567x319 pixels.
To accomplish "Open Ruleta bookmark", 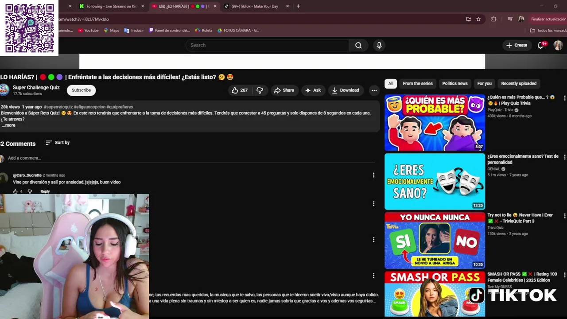I will (204, 31).
